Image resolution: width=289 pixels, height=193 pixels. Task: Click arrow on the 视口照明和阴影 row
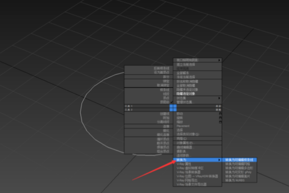point(219,60)
